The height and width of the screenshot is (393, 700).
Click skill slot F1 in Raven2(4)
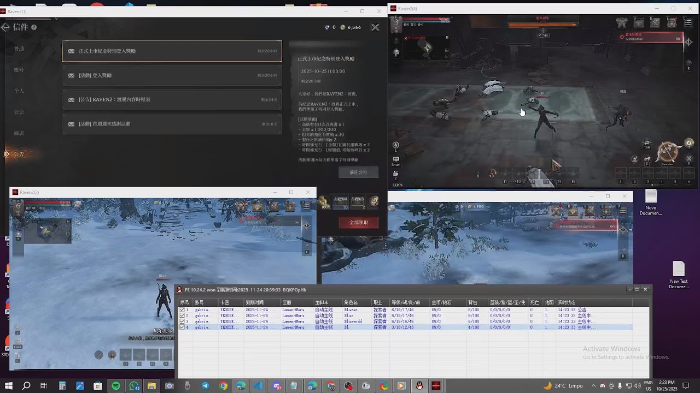coord(505,174)
